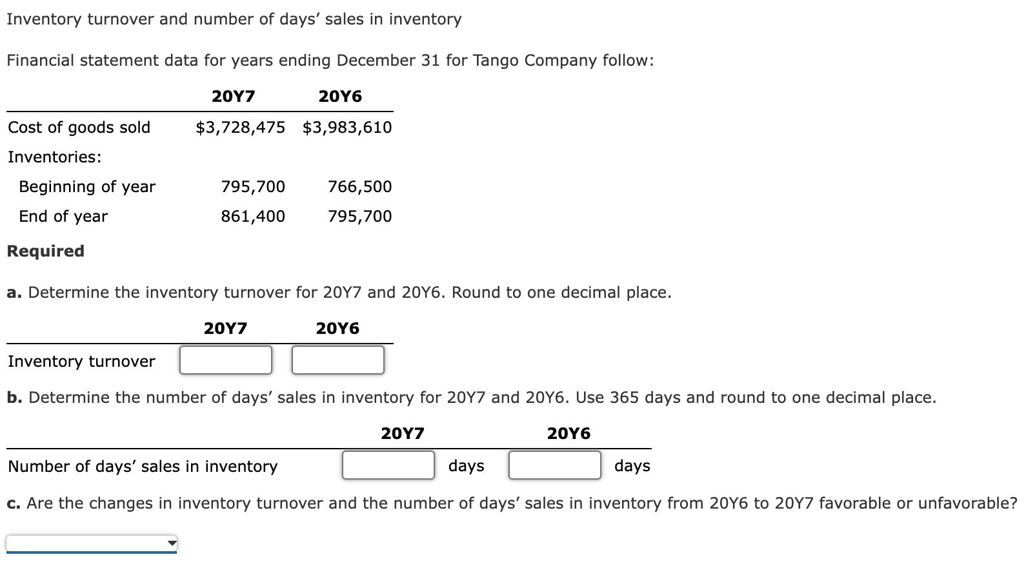
Task: Select the Beginning of year row
Action: [87, 187]
